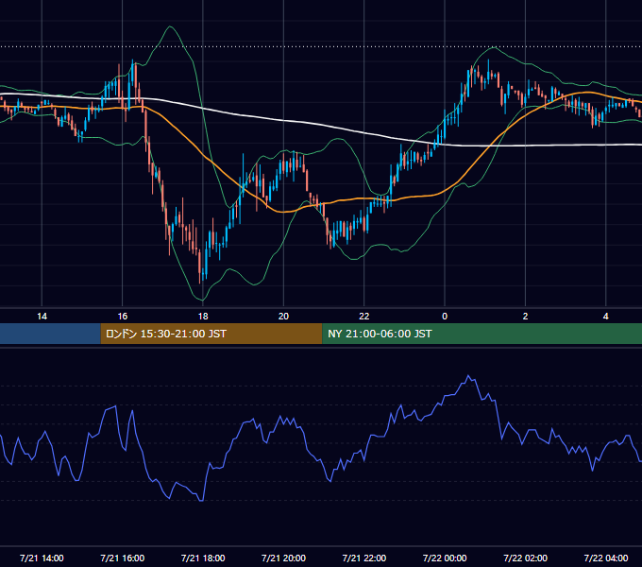This screenshot has height=567, width=642.
Task: Click the blue session bar before London
Action: (x=50, y=334)
